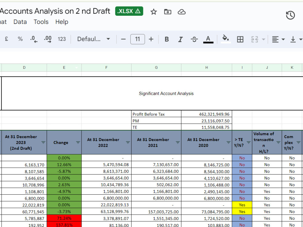The image size is (303, 227).
Task: Open filter for Change column
Action: pos(78,143)
